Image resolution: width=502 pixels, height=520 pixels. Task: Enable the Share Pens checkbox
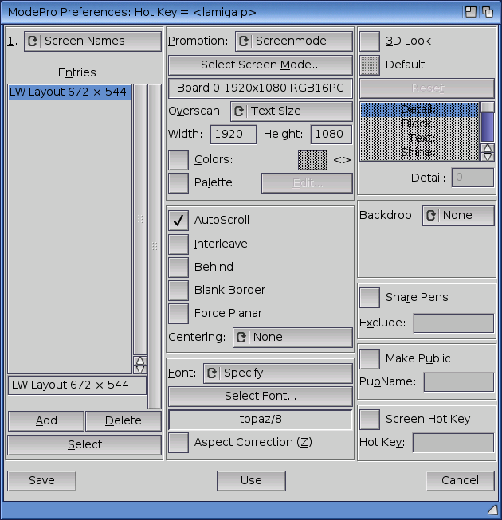(x=370, y=298)
